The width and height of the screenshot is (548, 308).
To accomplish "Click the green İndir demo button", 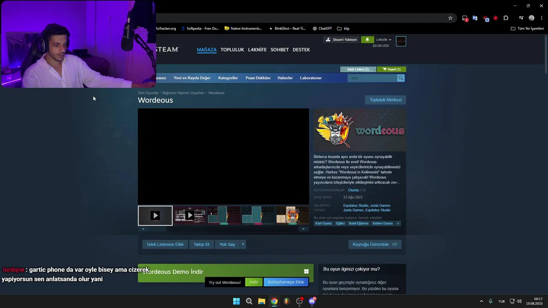I will 254,282.
